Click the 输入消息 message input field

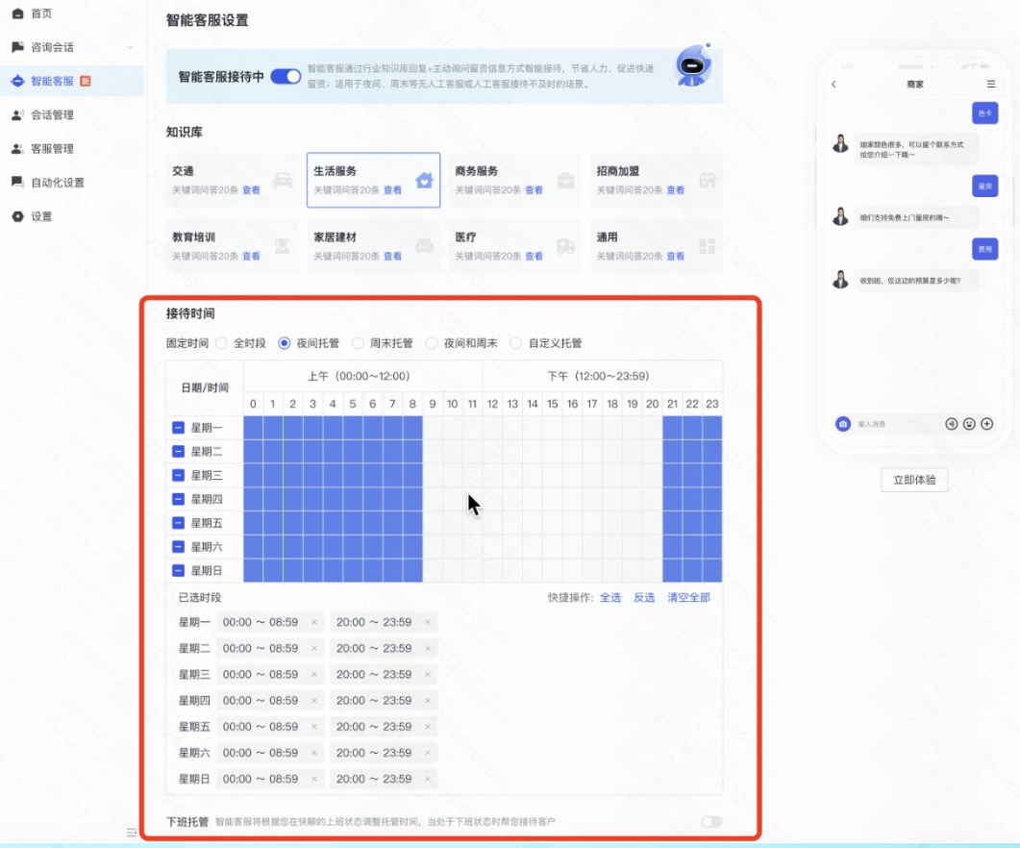coord(894,424)
